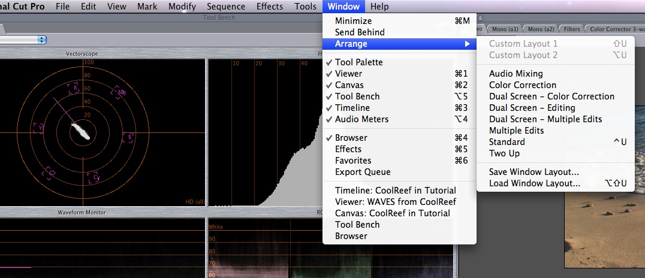Viewport: 645px width, 278px height.
Task: Toggle the checked Browser item
Action: tap(399, 138)
